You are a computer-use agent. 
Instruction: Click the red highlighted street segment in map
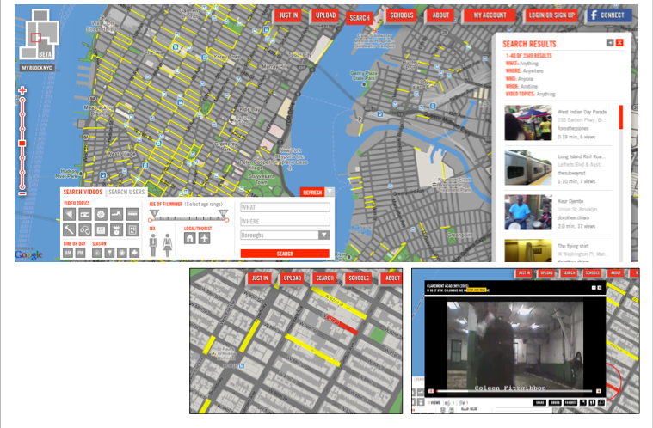[341, 324]
